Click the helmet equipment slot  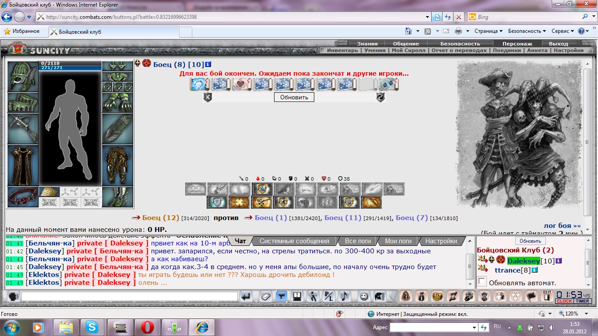[x=23, y=76]
